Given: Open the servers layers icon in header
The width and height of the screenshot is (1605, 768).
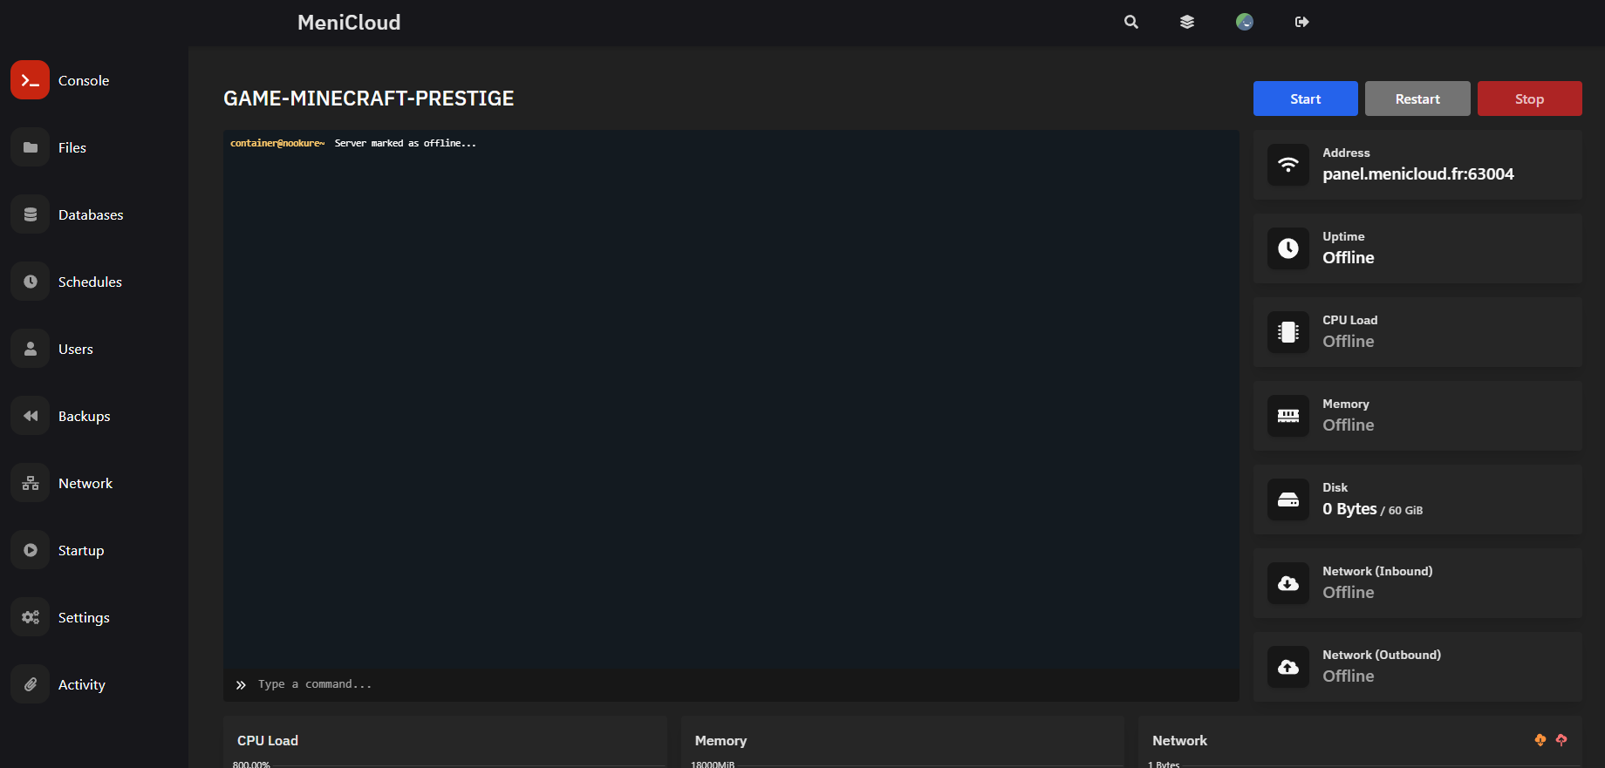Looking at the screenshot, I should coord(1187,22).
